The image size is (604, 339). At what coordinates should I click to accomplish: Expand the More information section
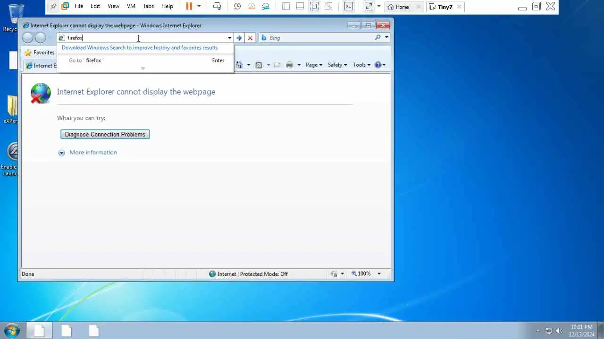[88, 153]
